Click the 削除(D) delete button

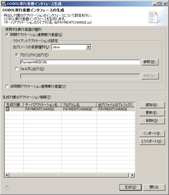coord(152,121)
